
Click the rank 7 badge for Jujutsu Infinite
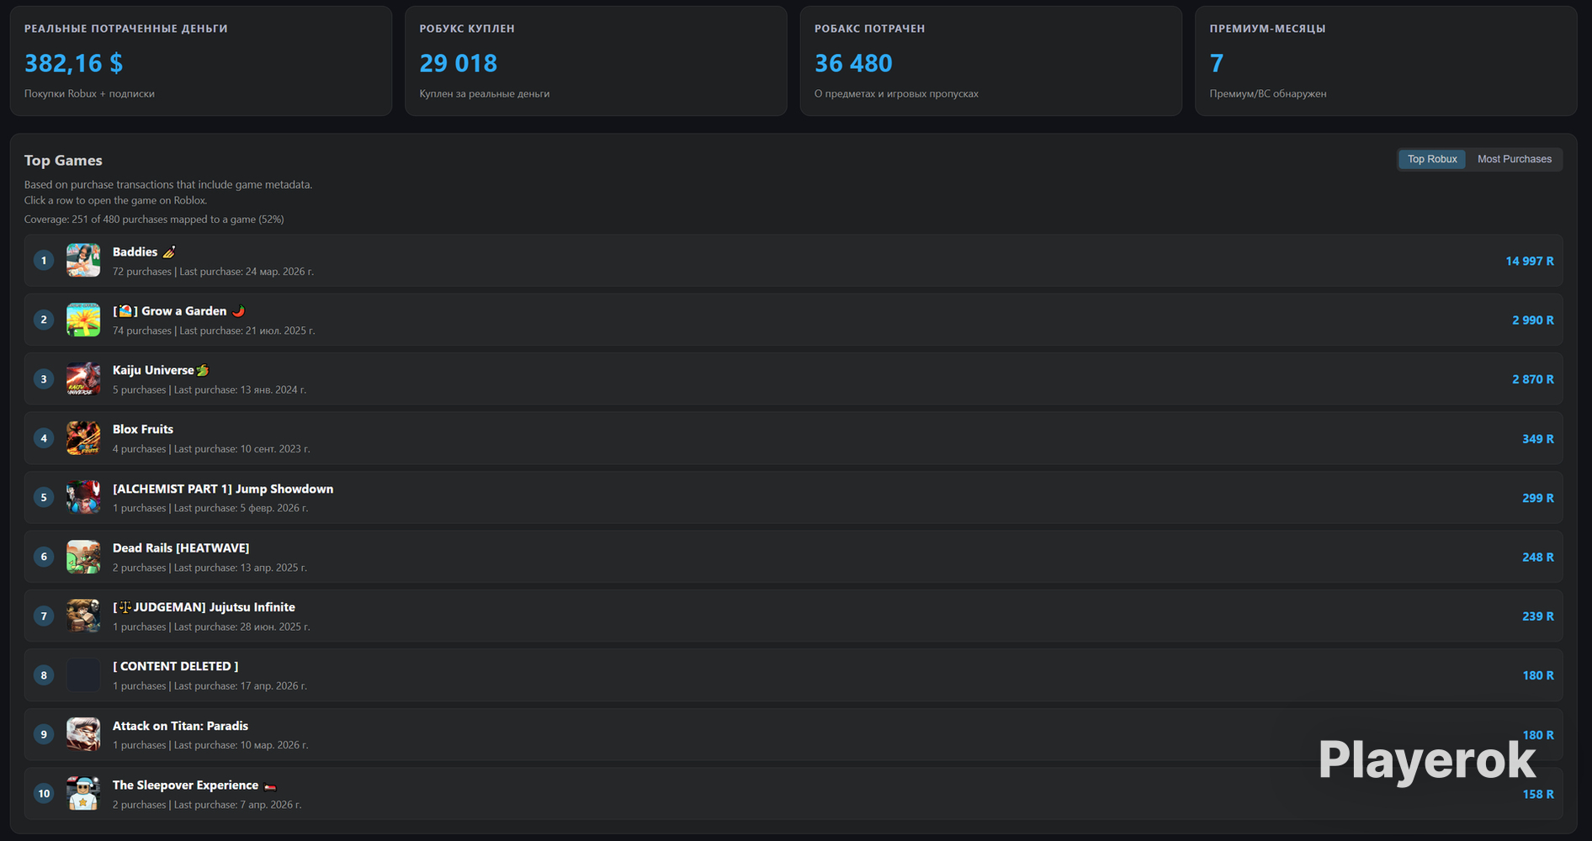(x=44, y=616)
